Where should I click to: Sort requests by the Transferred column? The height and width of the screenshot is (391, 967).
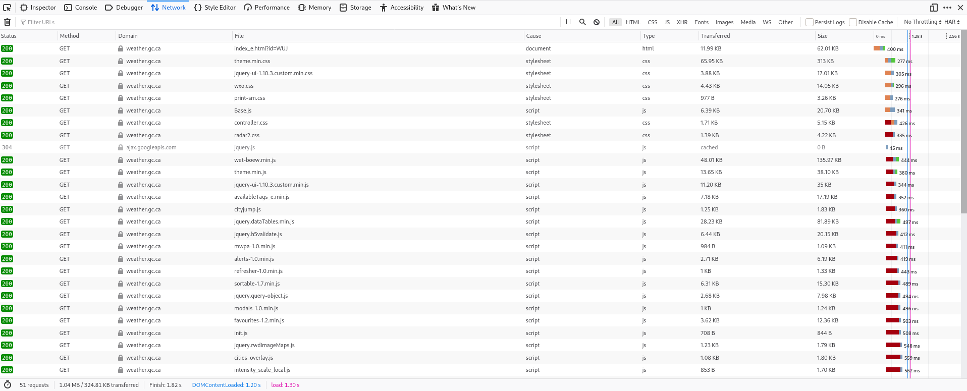715,36
